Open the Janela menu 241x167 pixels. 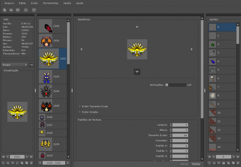pos(67,3)
